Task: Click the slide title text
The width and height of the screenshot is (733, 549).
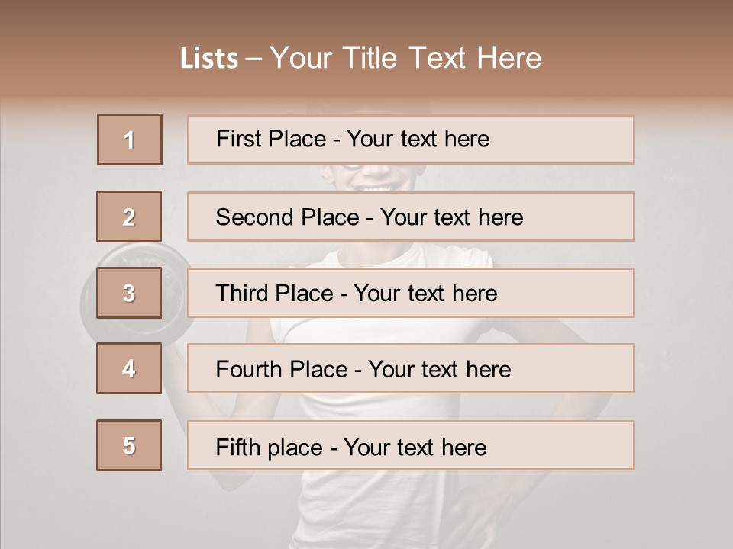Action: tap(360, 58)
